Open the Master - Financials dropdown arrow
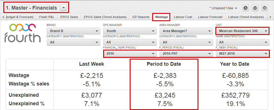The image size is (274, 110). 63,8
